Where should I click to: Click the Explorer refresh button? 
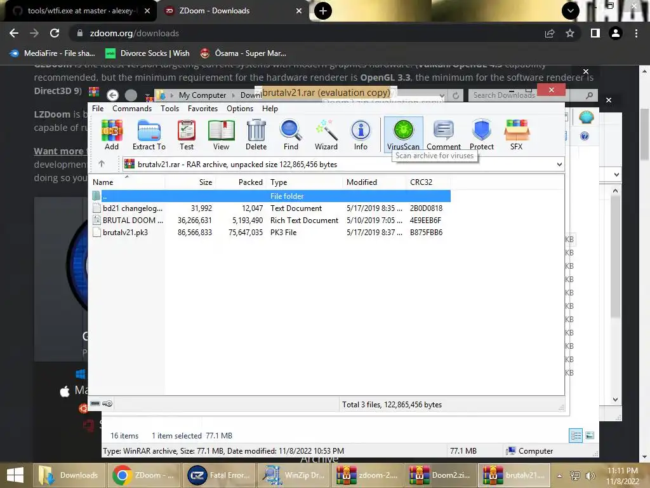pos(456,95)
